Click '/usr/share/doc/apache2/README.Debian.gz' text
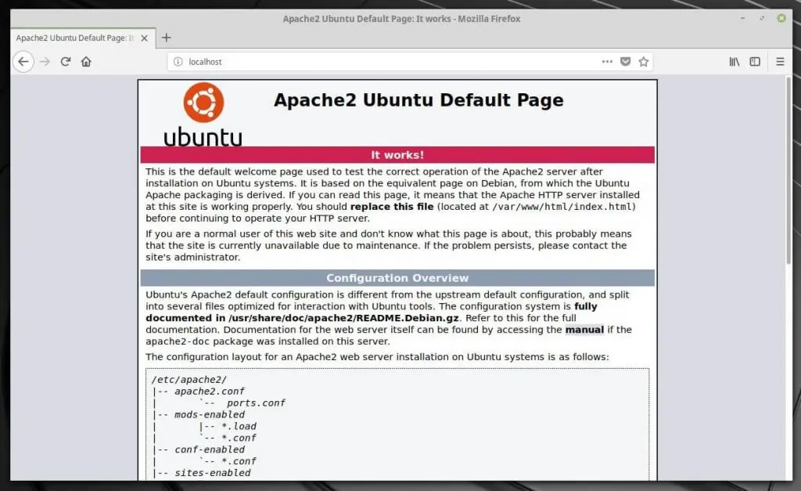The height and width of the screenshot is (491, 801). tap(343, 318)
